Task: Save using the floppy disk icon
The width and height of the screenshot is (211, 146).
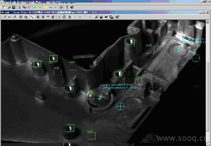Action: click(x=14, y=7)
